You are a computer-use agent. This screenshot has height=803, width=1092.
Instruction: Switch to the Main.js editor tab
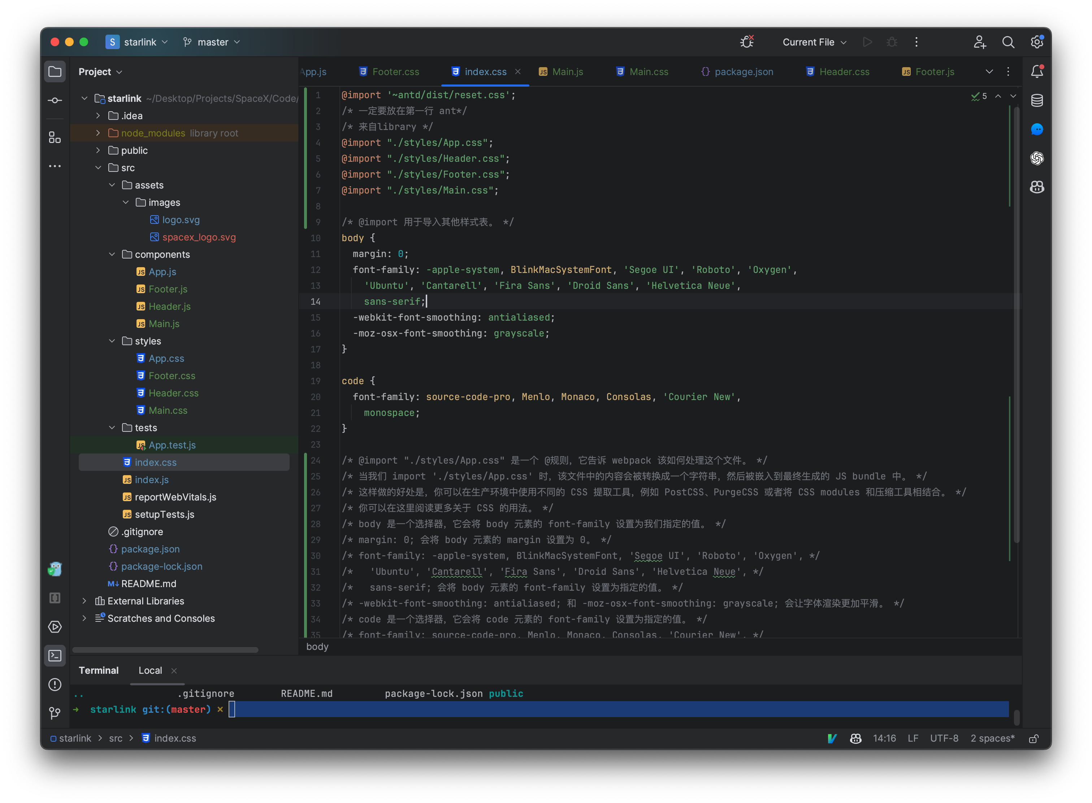click(x=567, y=71)
